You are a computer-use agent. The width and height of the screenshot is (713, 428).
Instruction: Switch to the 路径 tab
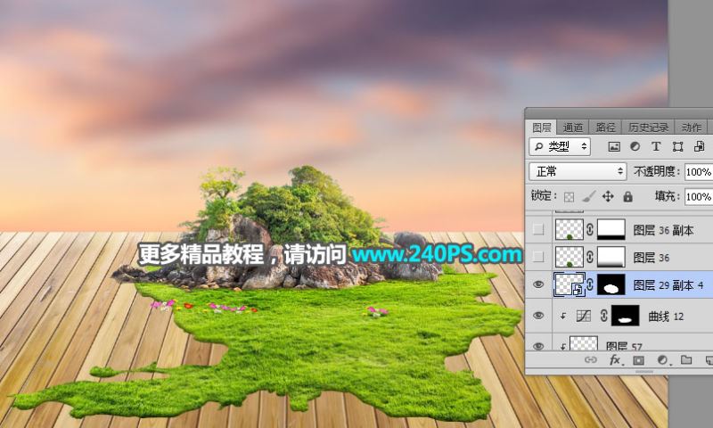[606, 128]
